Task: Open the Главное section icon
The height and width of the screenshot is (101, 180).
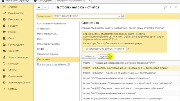Action: (4, 7)
